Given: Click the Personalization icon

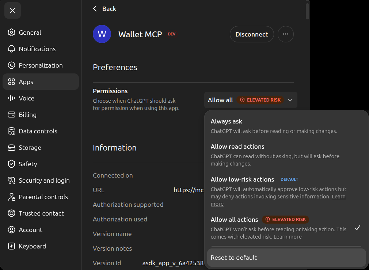Looking at the screenshot, I should (x=11, y=65).
